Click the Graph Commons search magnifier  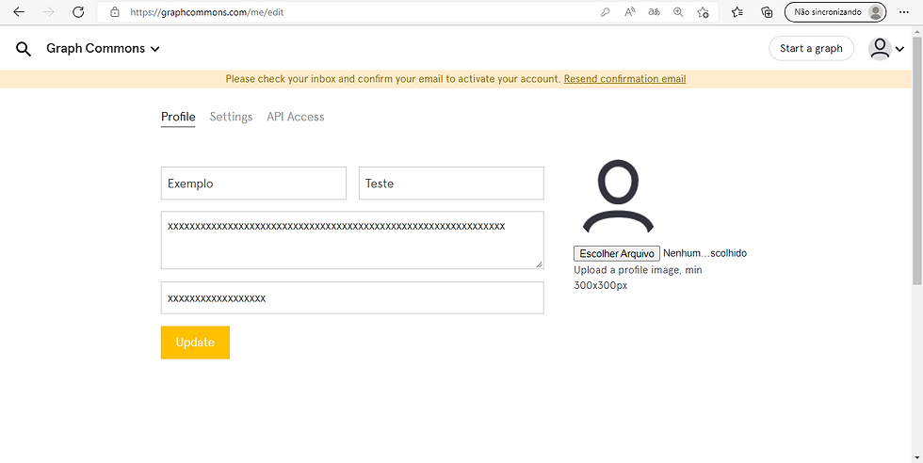pos(23,49)
